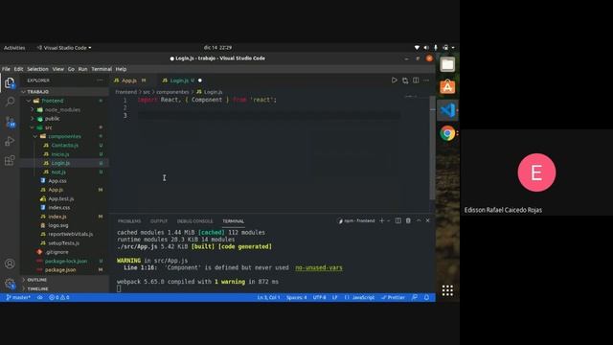The width and height of the screenshot is (613, 345).
Task: Change encoding via UTF-8
Action: (x=319, y=298)
